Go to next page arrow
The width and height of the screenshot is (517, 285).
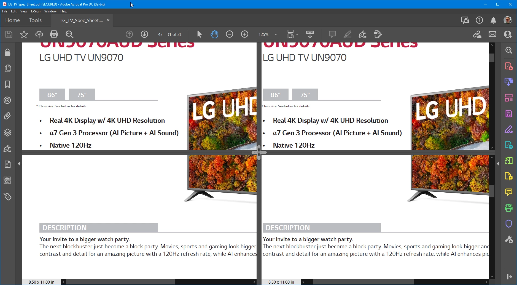pos(144,34)
